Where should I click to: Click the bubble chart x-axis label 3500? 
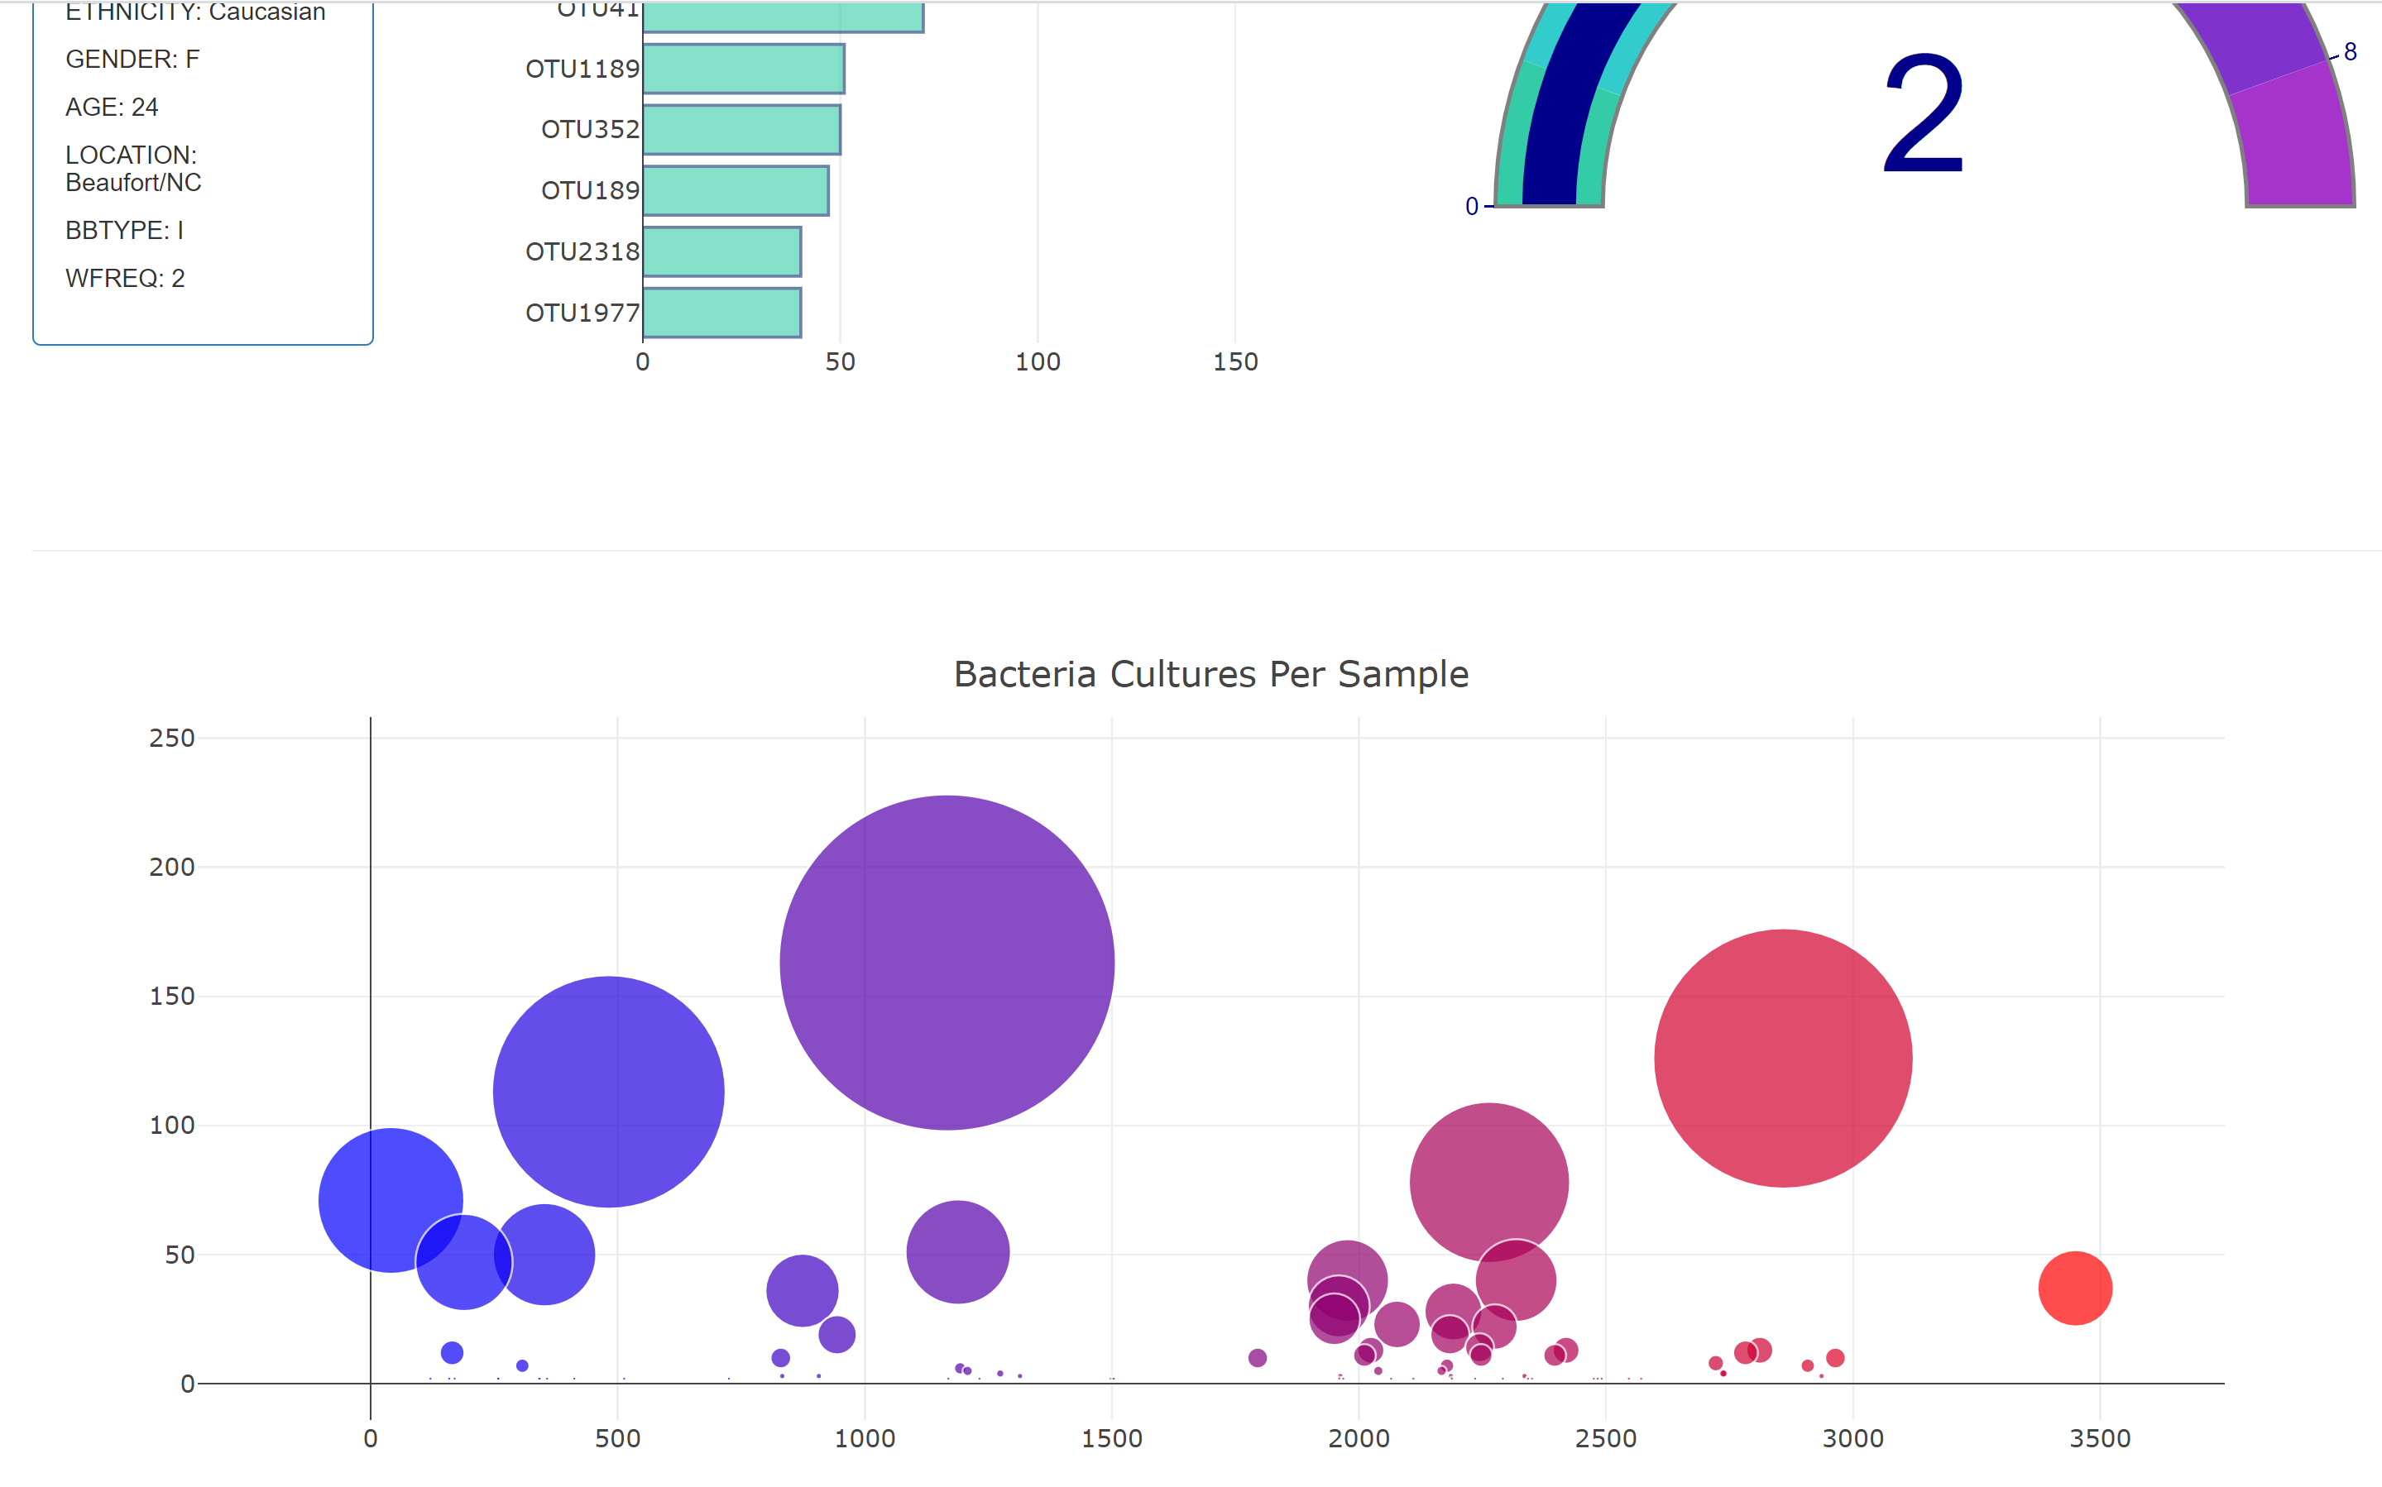2100,1439
